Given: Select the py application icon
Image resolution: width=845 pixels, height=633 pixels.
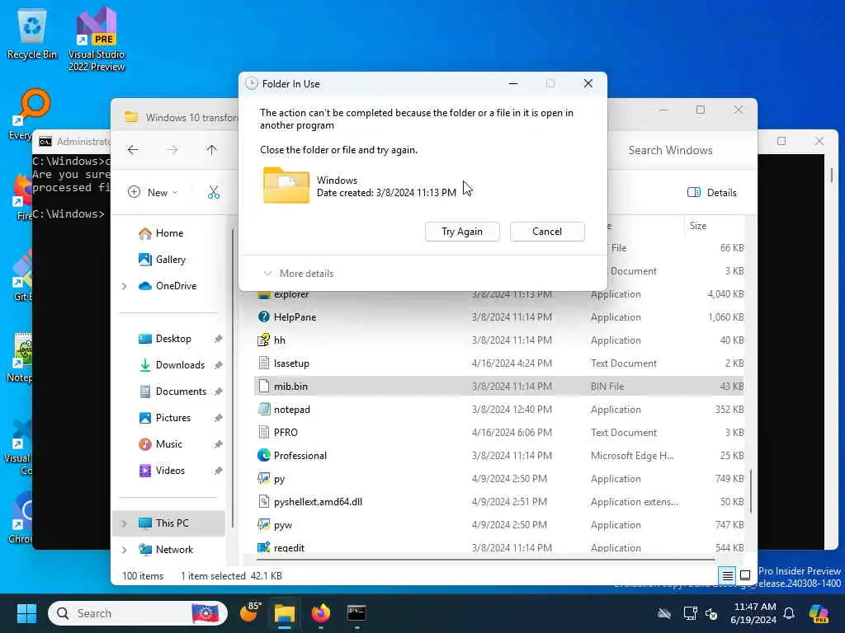Looking at the screenshot, I should click(263, 479).
